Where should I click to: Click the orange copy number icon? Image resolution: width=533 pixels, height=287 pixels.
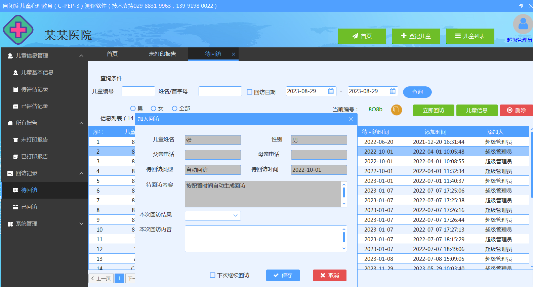coord(396,110)
